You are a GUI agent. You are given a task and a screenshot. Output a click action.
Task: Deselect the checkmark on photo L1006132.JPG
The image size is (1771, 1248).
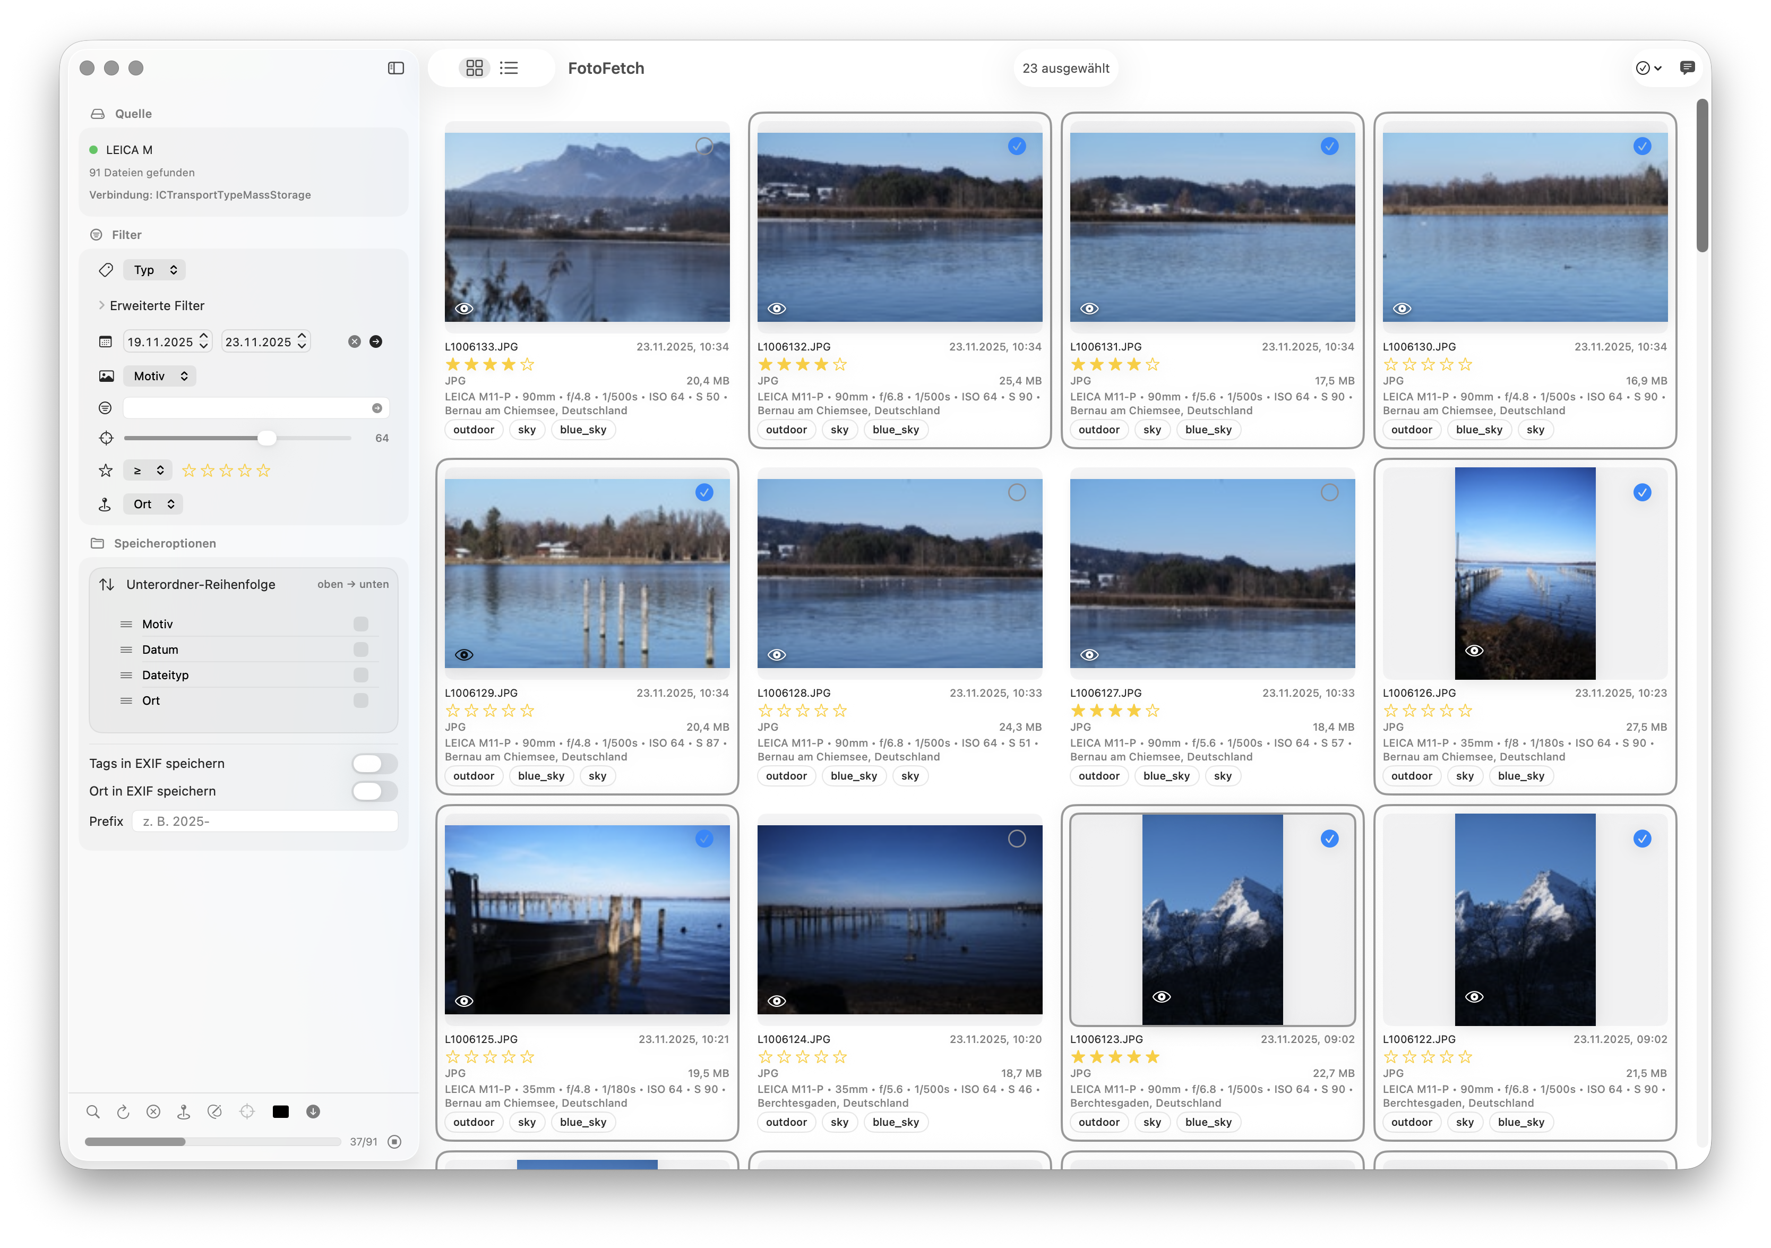pyautogui.click(x=1017, y=146)
